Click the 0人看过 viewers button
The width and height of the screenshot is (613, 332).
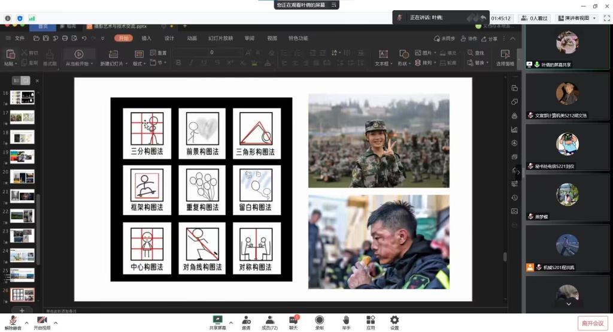[x=535, y=18]
